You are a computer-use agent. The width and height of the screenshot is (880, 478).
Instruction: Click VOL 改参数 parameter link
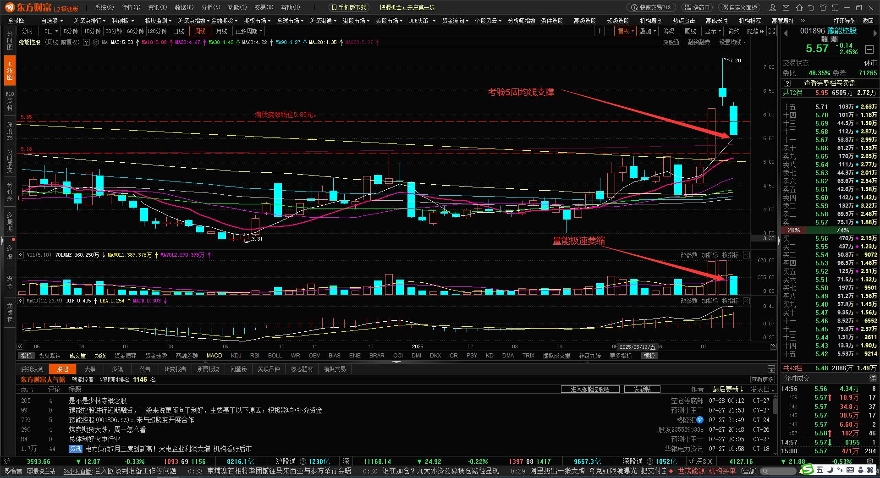pyautogui.click(x=689, y=255)
